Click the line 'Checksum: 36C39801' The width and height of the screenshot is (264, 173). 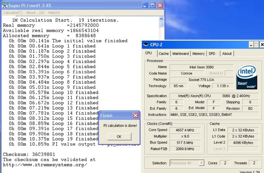(29, 154)
